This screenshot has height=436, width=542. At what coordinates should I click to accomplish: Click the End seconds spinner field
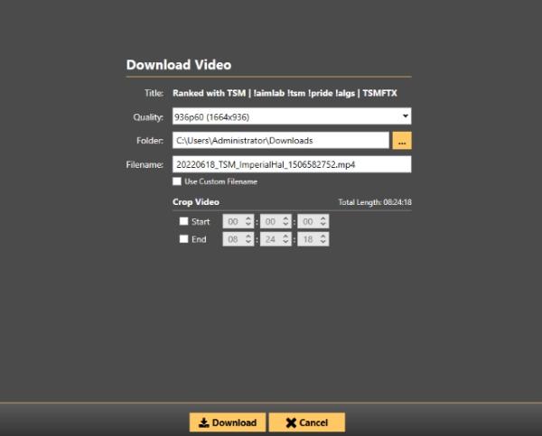pyautogui.click(x=313, y=239)
